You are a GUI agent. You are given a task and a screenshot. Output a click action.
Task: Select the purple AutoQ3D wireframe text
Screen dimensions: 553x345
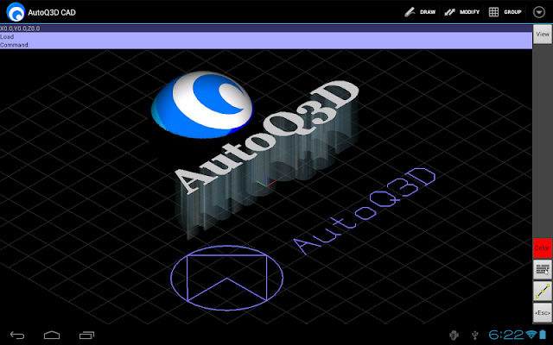(365, 210)
